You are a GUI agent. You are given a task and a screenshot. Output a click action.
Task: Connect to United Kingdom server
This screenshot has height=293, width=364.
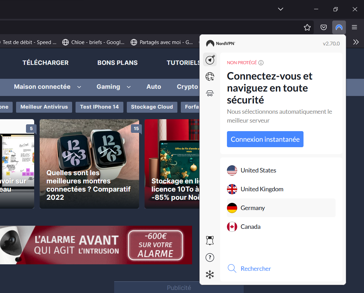[x=281, y=189]
